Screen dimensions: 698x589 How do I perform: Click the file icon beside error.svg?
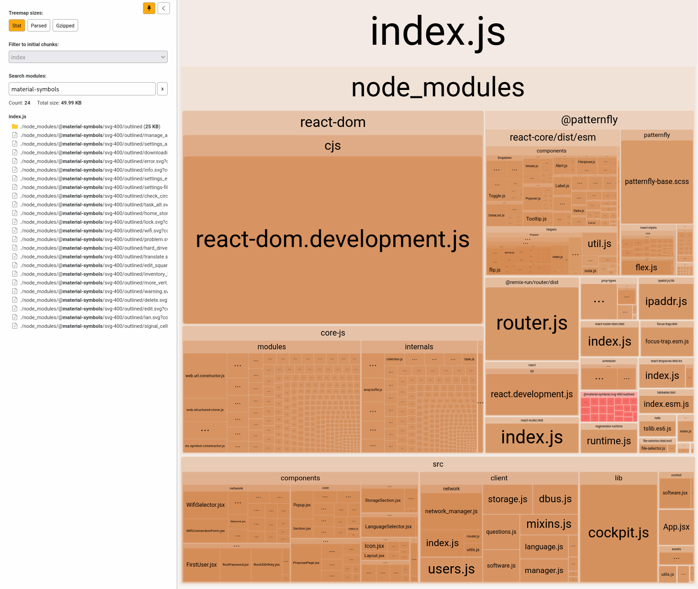15,161
